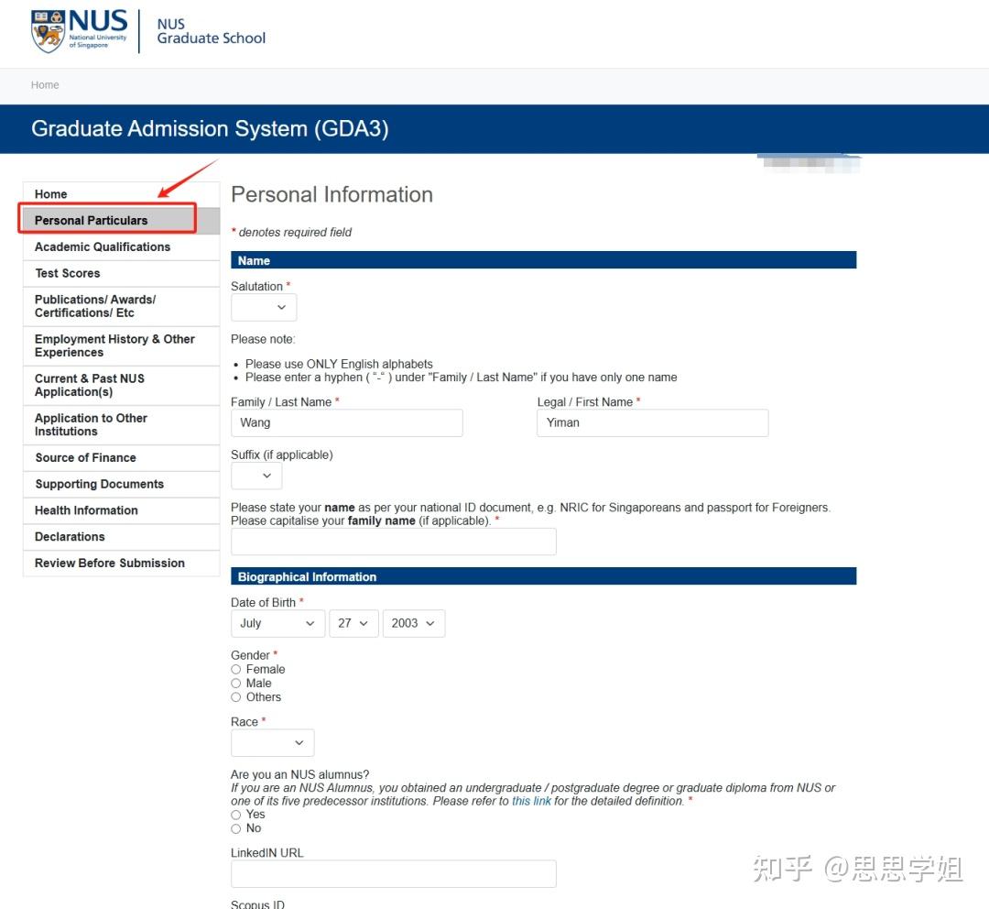The width and height of the screenshot is (989, 909).
Task: Open the birth day dropdown showing 27
Action: 353,623
